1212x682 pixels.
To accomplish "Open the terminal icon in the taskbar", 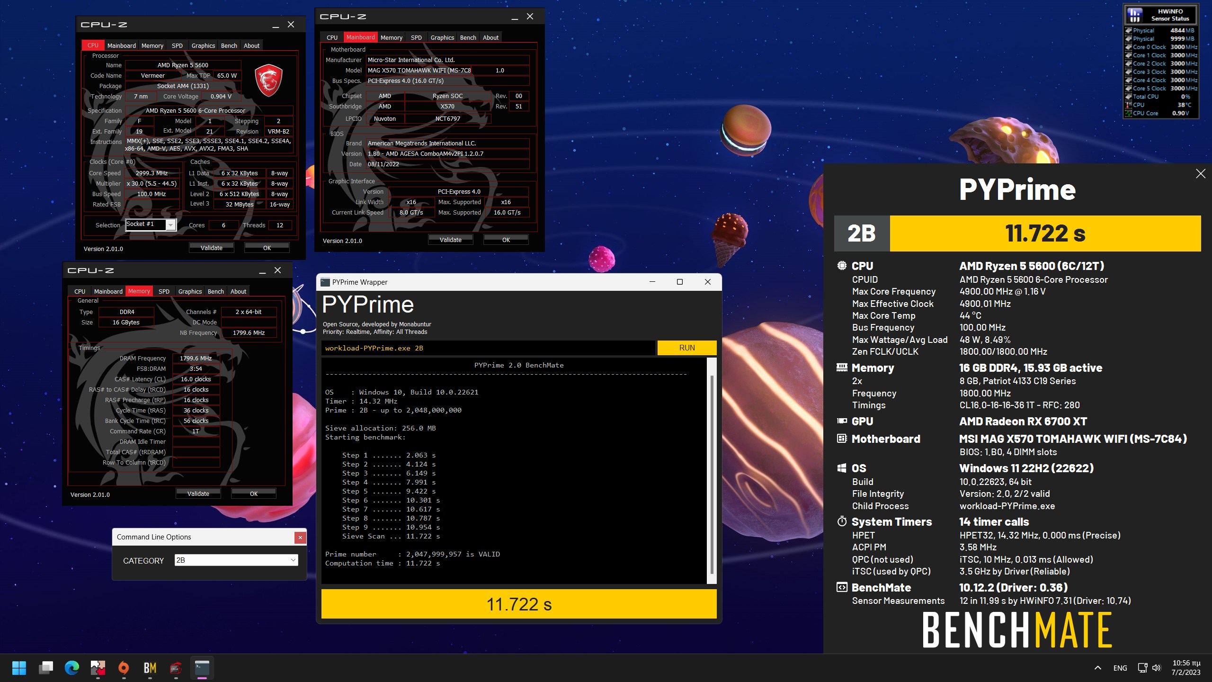I will 202,668.
